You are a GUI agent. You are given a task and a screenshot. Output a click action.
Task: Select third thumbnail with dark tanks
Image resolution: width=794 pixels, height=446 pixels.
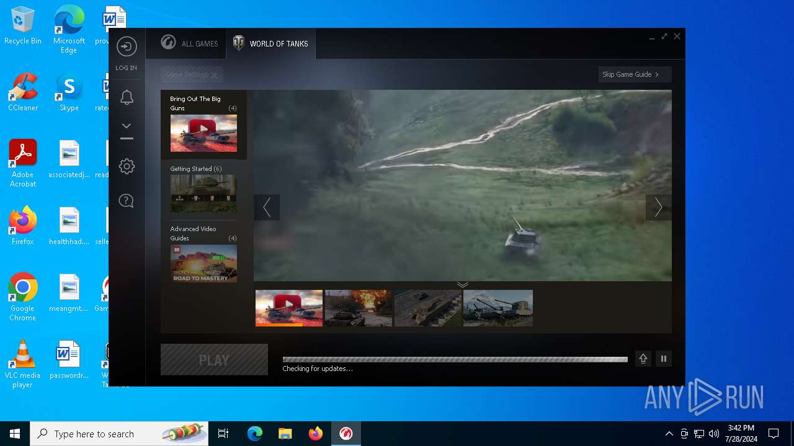coord(428,308)
